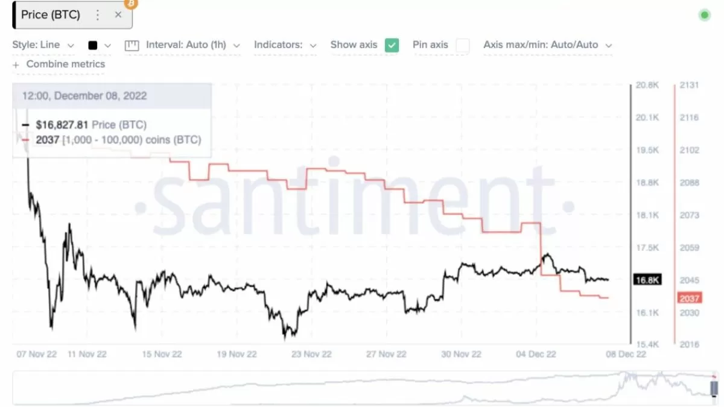Open the Indicators dropdown
Image resolution: width=724 pixels, height=407 pixels.
coord(285,45)
